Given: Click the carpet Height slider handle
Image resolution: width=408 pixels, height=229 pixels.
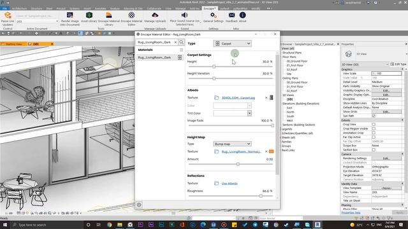Looking at the screenshot, I should (214, 66).
